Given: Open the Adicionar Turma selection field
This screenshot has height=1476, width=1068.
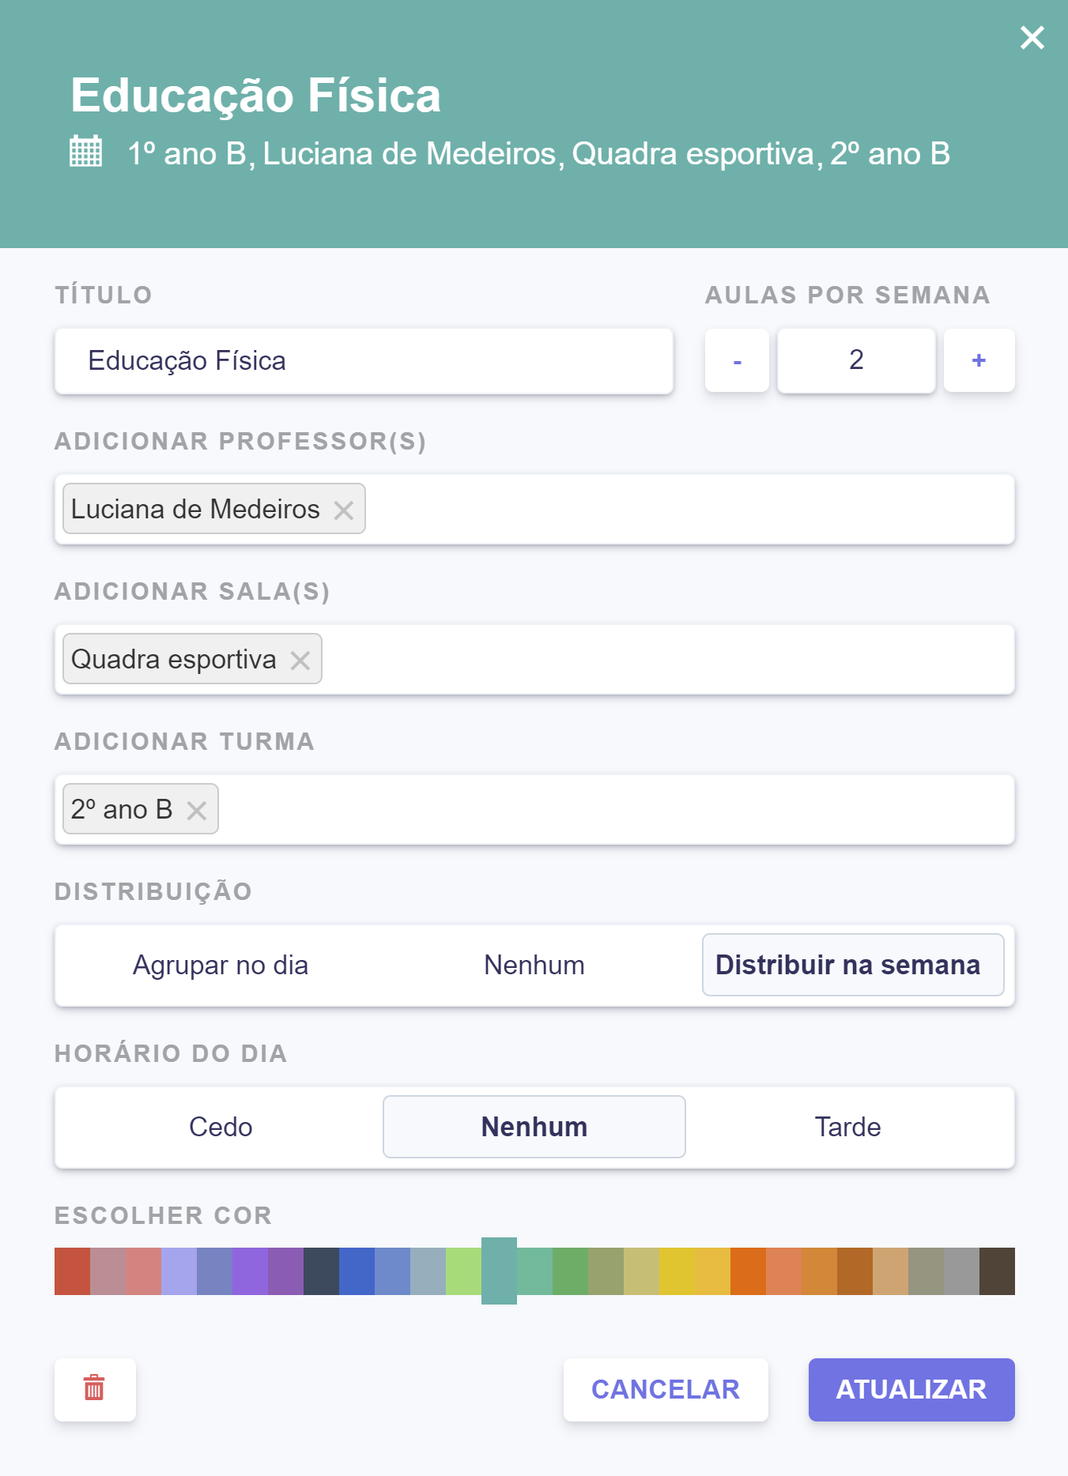Looking at the screenshot, I should coord(617,810).
